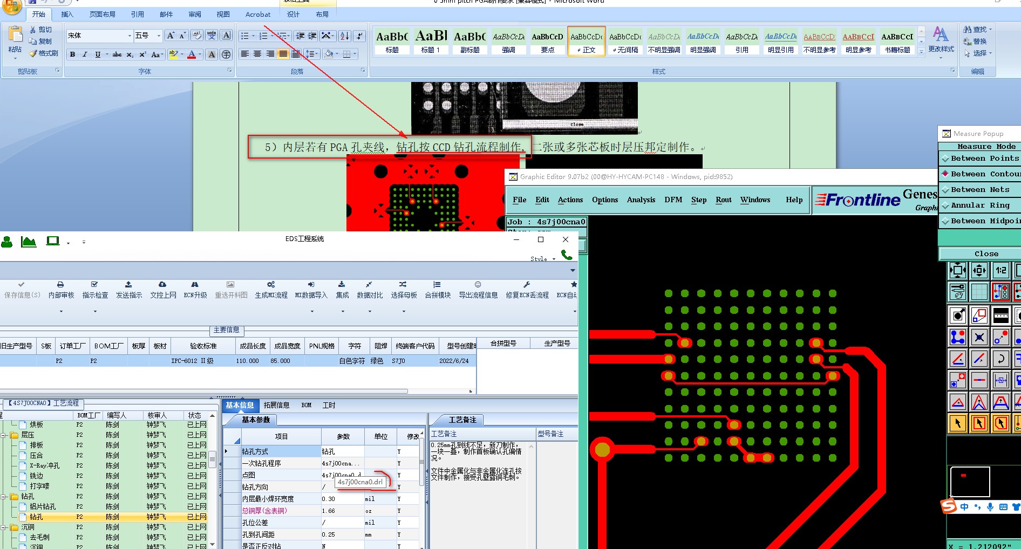Click the Clear Formatting eraser icon

click(x=197, y=36)
